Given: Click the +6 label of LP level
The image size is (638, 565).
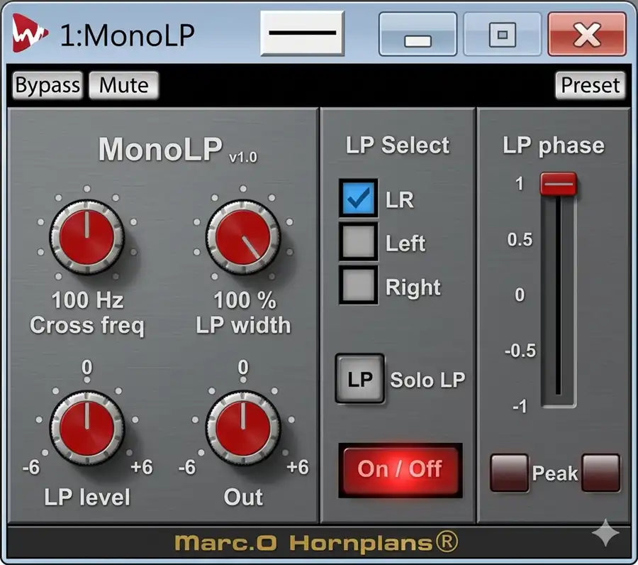Looking at the screenshot, I should [x=142, y=467].
